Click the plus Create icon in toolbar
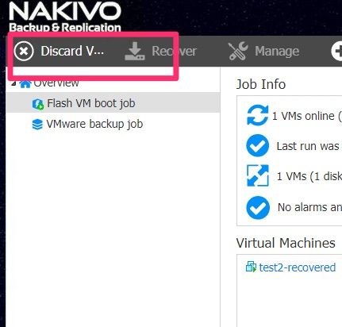342x327 pixels. (x=336, y=51)
